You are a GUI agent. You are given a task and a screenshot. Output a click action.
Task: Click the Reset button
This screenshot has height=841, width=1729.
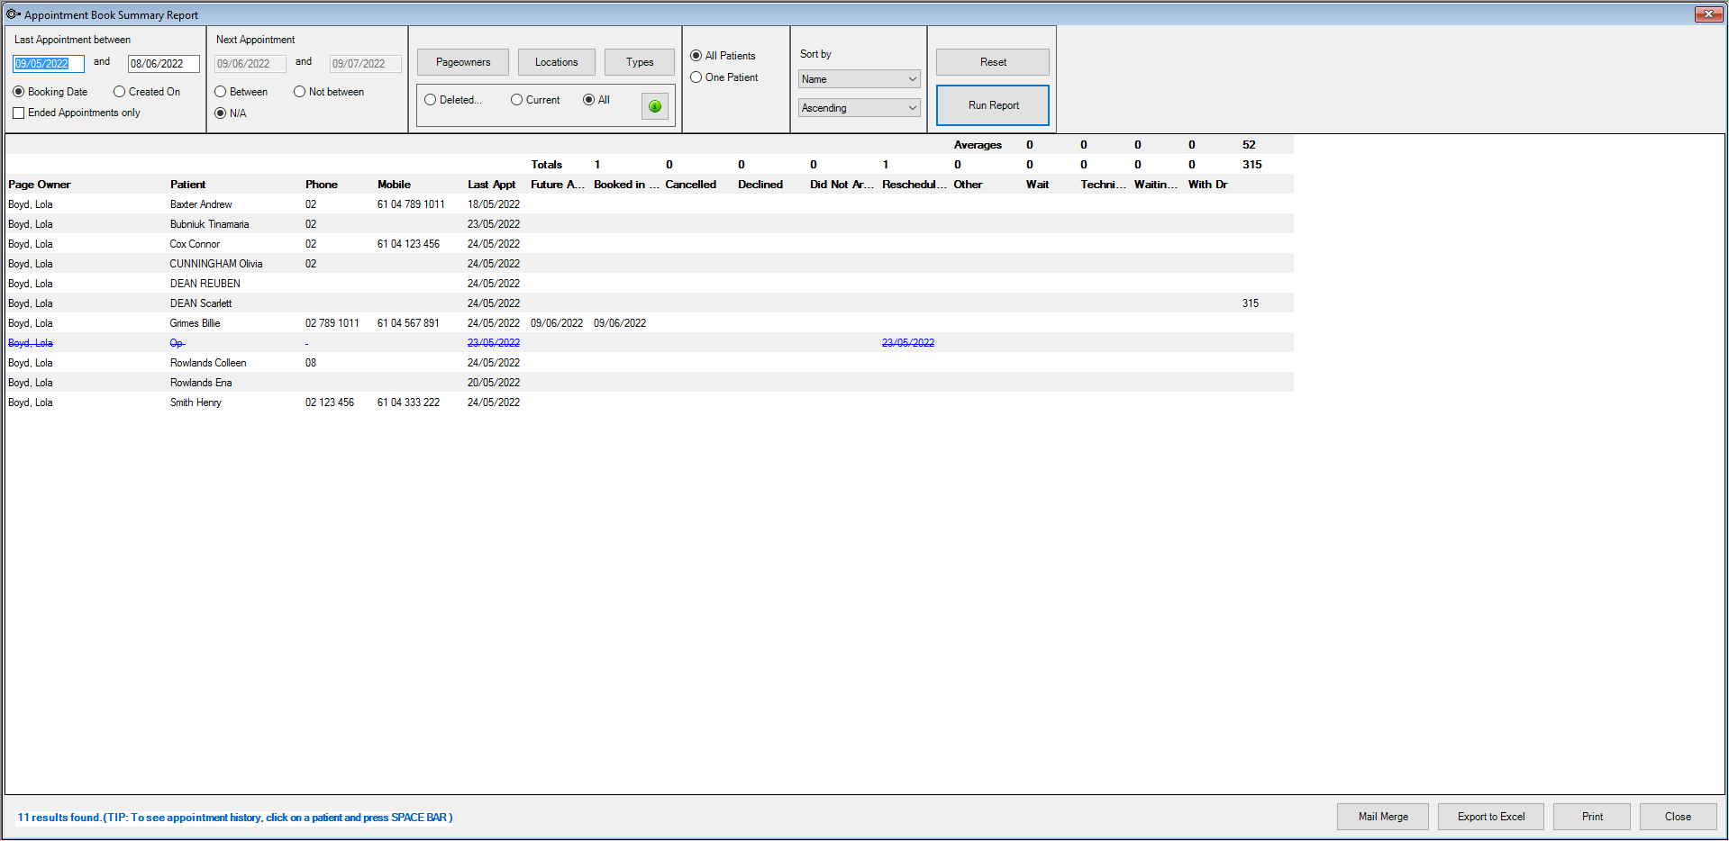coord(993,62)
